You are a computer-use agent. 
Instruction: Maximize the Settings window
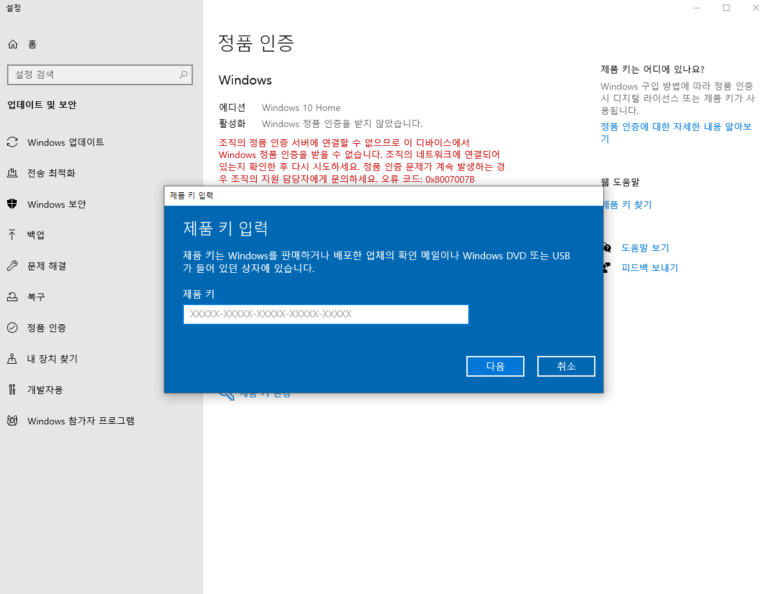(x=726, y=8)
